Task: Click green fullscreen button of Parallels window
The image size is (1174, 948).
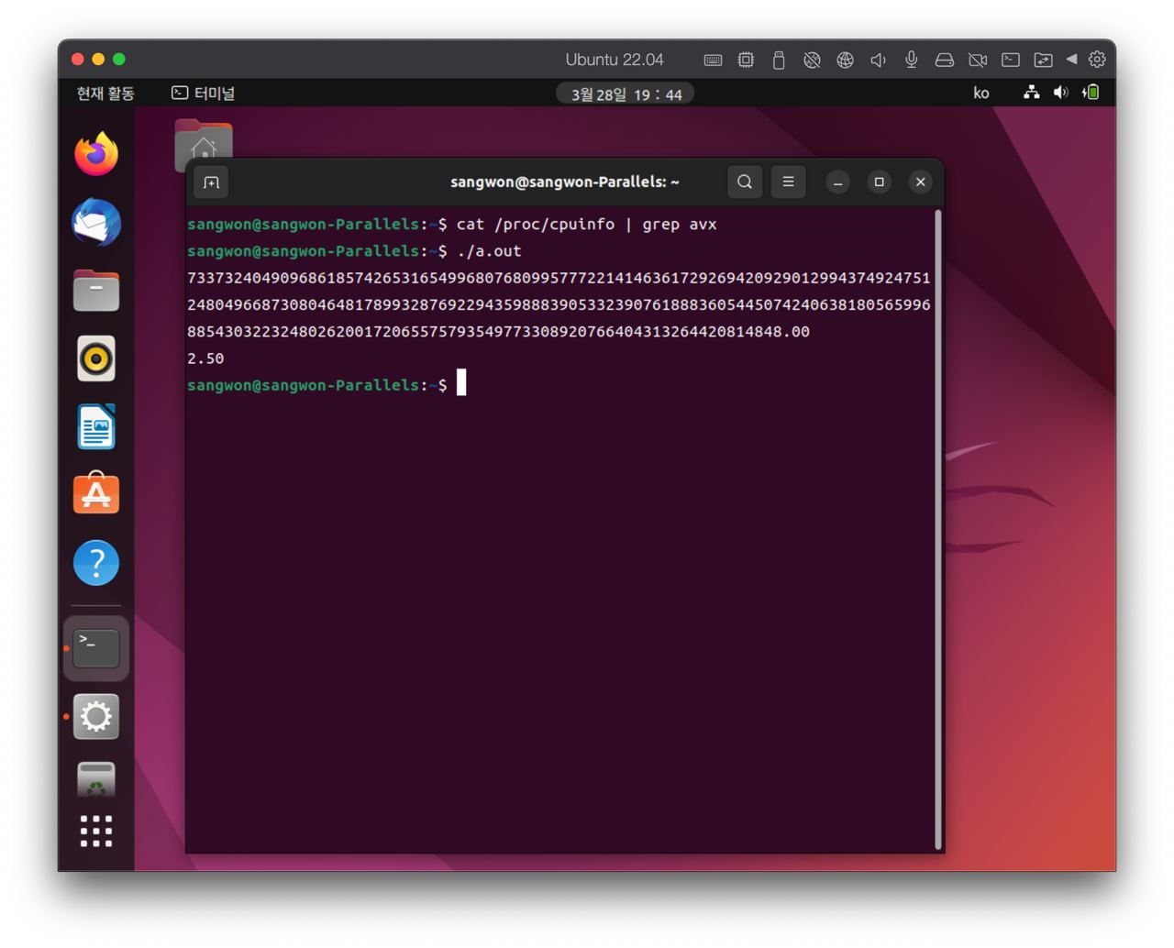Action: [x=119, y=59]
